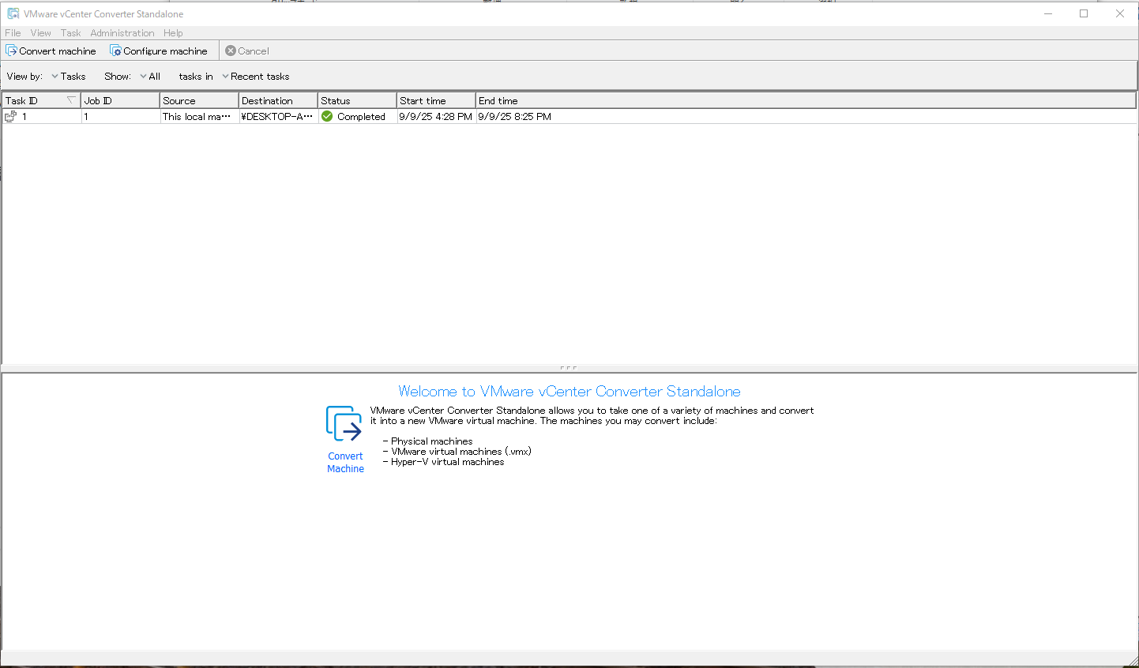This screenshot has width=1139, height=668.
Task: Select the Source cell of Task 1
Action: point(197,116)
